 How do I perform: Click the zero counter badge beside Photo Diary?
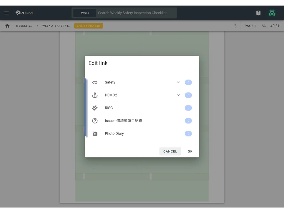[x=188, y=133]
